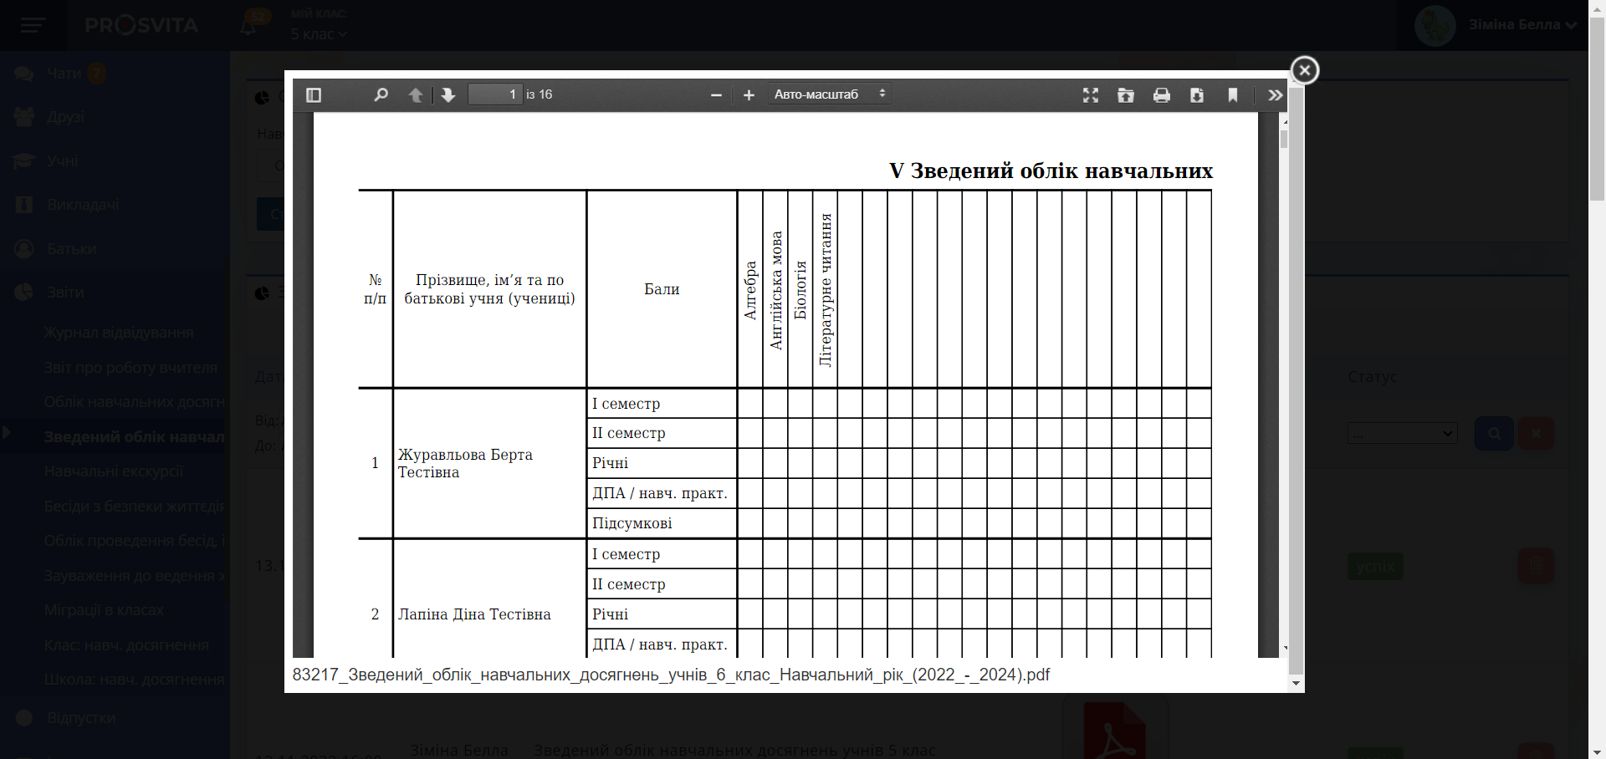Download the PDF document
This screenshot has height=759, width=1606.
click(x=1197, y=95)
